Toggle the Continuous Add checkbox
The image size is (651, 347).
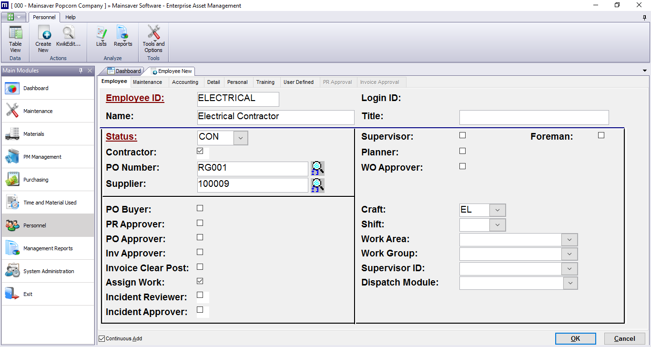point(102,338)
